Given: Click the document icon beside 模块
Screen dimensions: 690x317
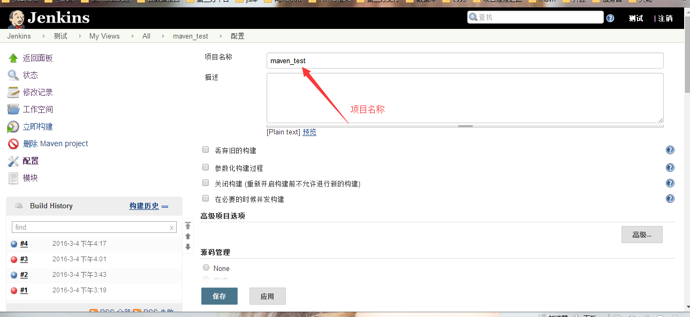Looking at the screenshot, I should coord(13,178).
